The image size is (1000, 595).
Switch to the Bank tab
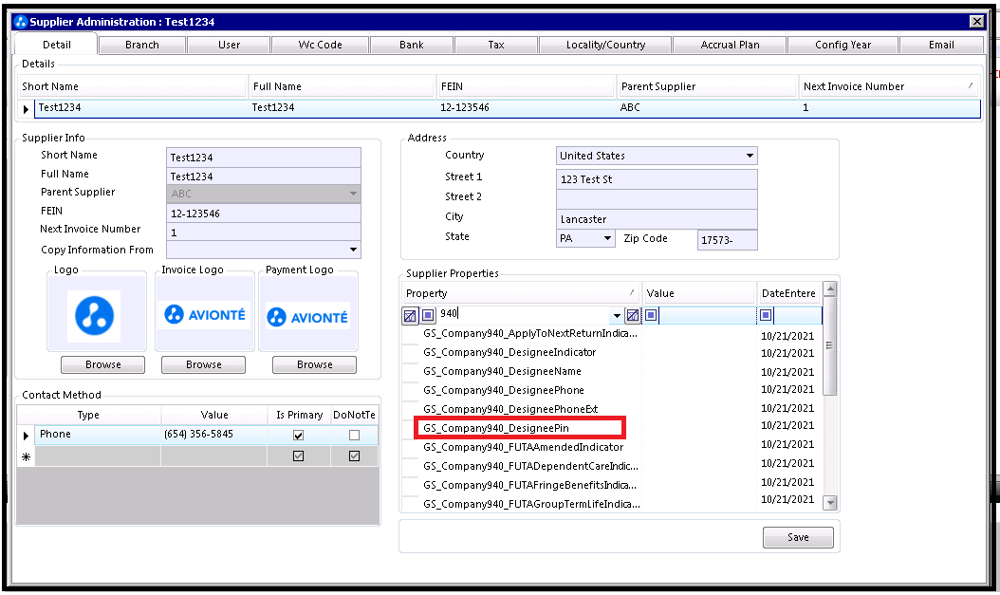[412, 45]
